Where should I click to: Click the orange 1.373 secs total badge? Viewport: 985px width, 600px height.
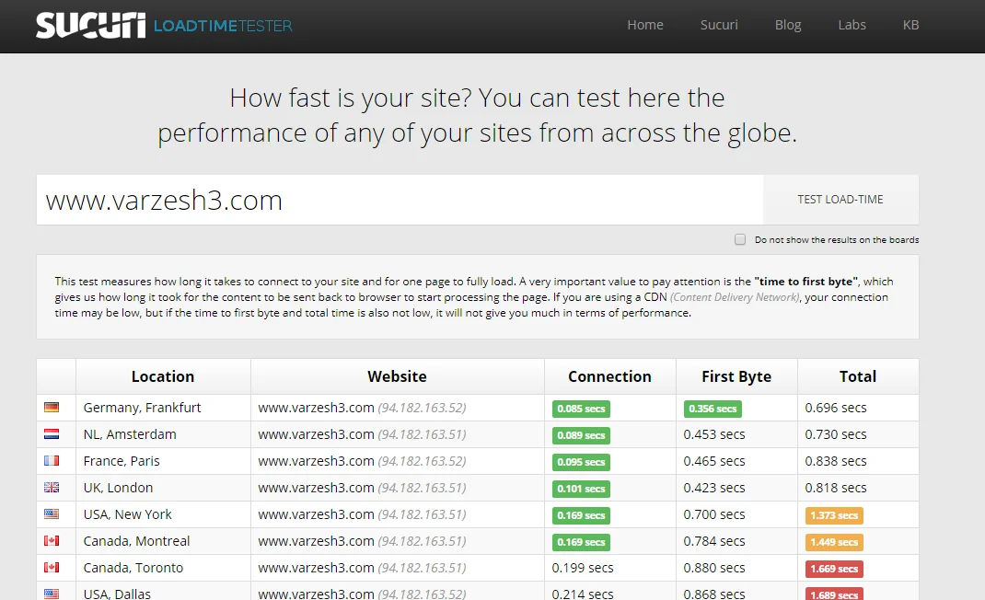834,515
